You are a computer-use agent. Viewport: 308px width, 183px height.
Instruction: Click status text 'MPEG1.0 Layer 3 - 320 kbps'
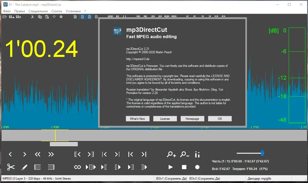coord(22,178)
